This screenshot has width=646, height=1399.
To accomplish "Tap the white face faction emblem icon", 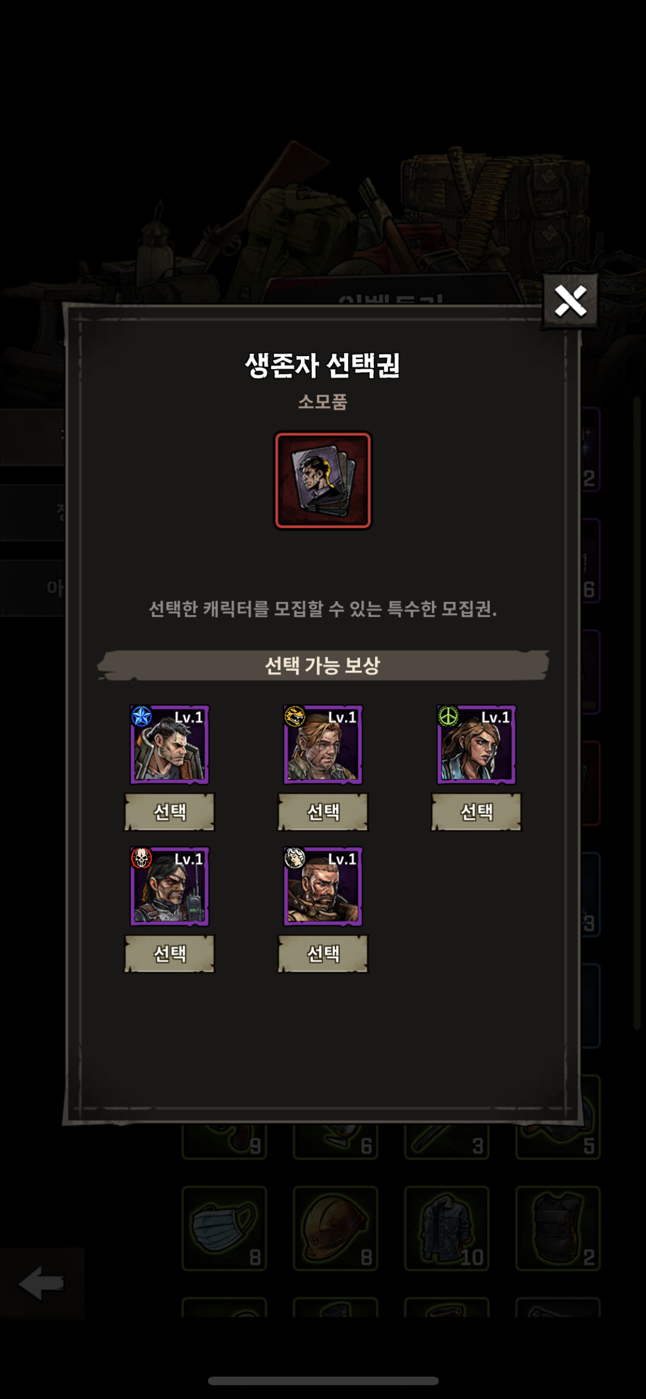I will point(295,858).
